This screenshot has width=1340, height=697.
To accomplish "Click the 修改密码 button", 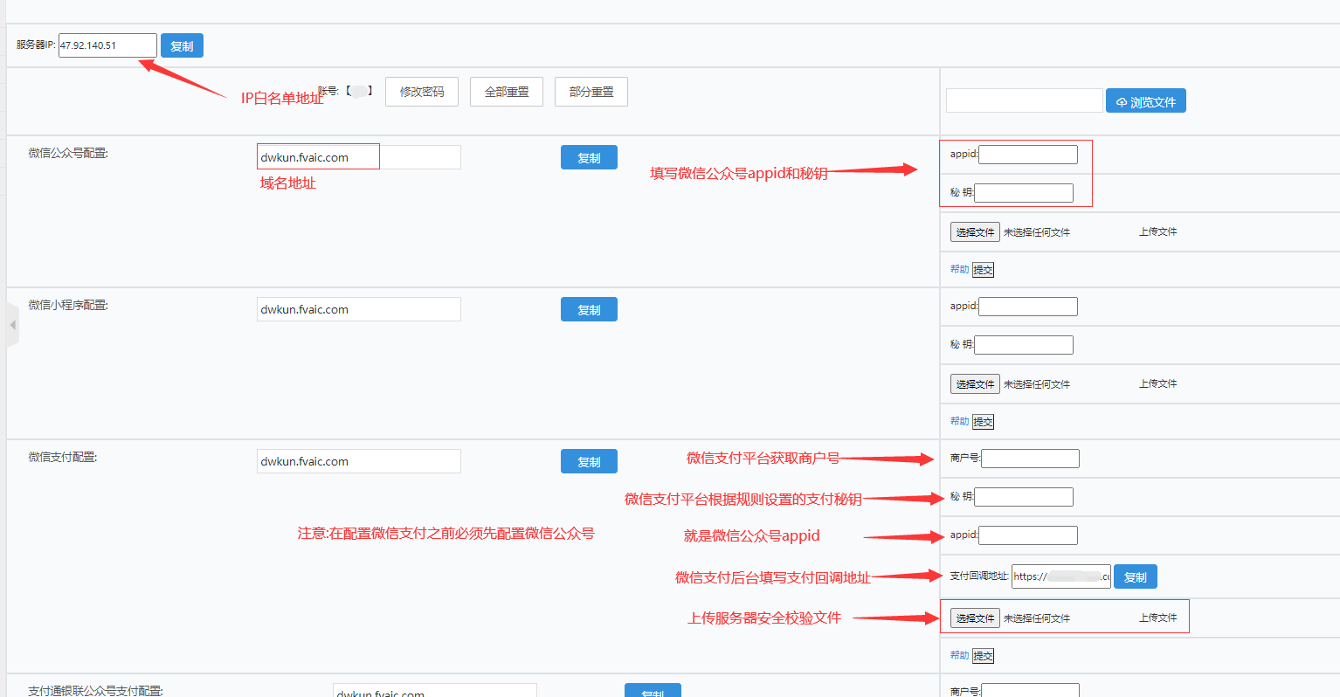I will (421, 92).
